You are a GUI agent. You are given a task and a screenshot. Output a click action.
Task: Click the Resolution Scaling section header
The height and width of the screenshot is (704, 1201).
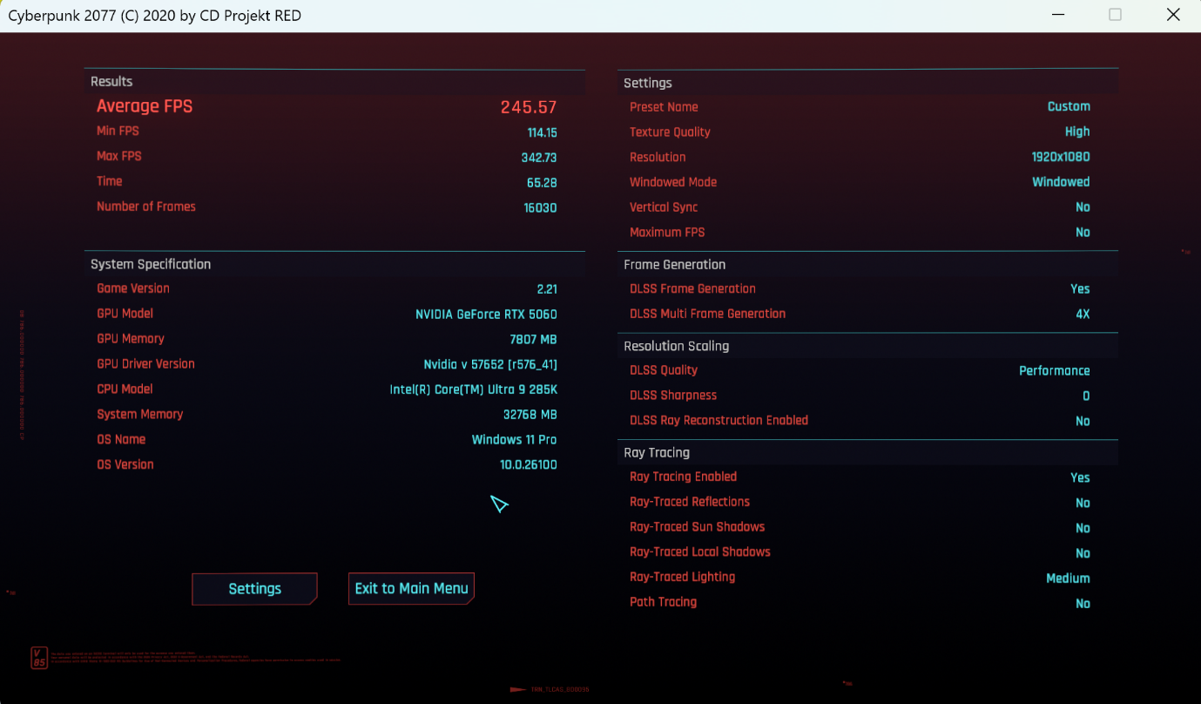coord(677,346)
